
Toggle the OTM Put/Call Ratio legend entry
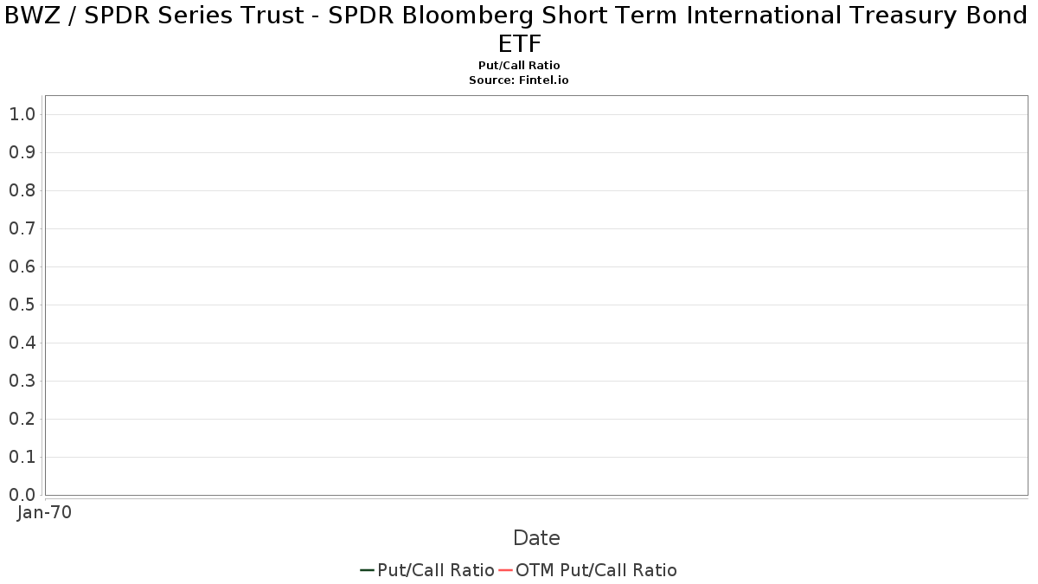click(588, 570)
